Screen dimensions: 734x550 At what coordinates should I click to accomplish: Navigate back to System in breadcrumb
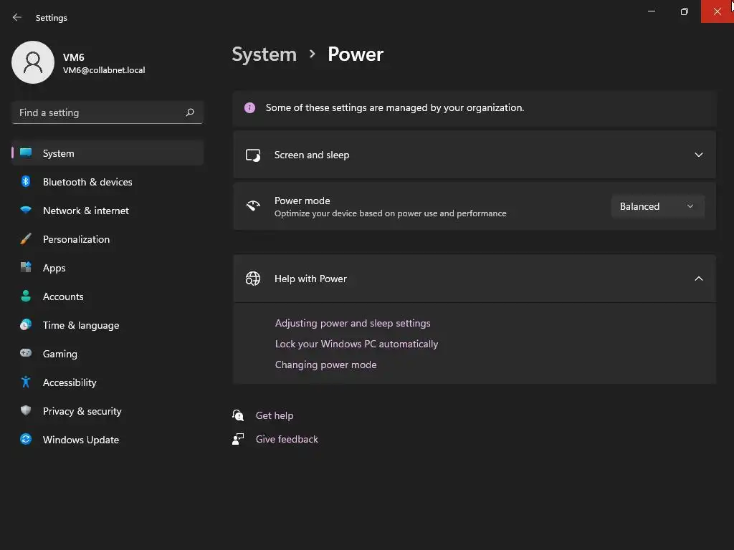point(264,54)
